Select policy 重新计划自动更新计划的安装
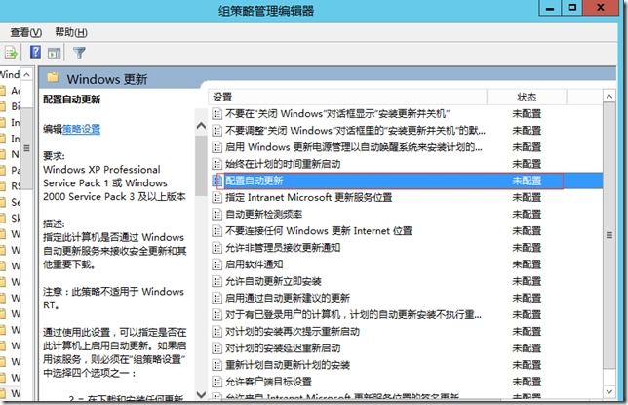The image size is (628, 405). point(288,365)
